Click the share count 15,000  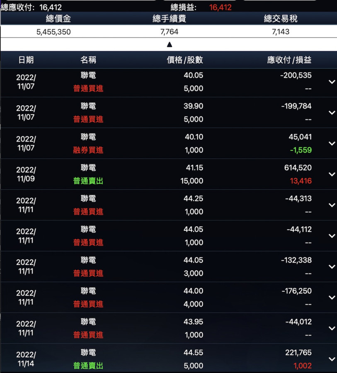[192, 181]
